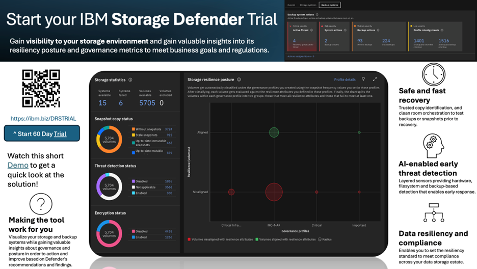The height and width of the screenshot is (269, 477).
Task: Click the high severity red triangle icon
Action: pyautogui.click(x=322, y=26)
